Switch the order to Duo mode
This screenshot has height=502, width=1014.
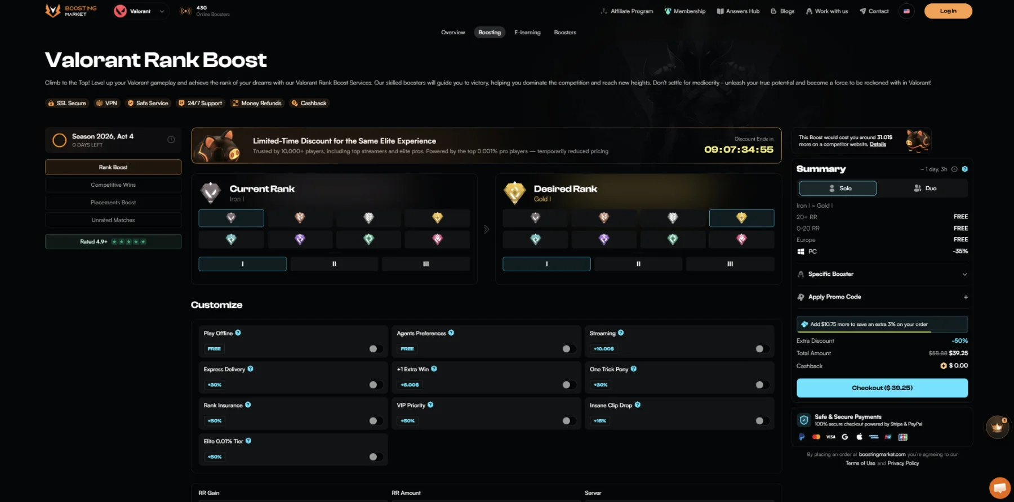coord(925,189)
